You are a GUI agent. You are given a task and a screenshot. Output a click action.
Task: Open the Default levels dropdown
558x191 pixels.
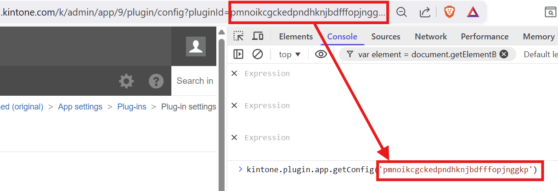click(541, 55)
